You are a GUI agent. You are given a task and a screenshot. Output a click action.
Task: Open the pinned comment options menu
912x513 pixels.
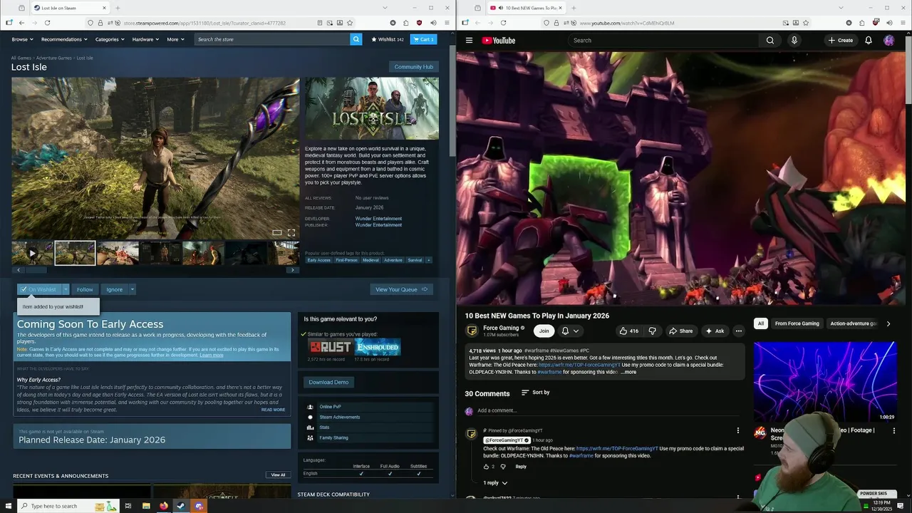(738, 430)
